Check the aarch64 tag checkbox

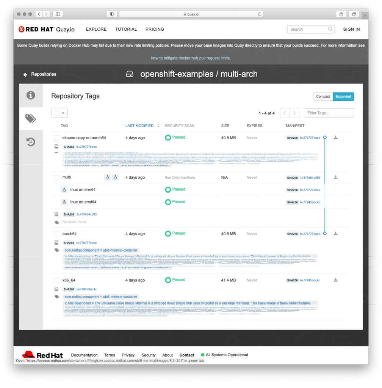57,234
